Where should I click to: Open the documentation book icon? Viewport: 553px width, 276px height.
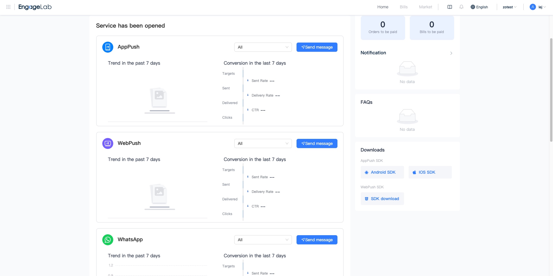pos(450,7)
